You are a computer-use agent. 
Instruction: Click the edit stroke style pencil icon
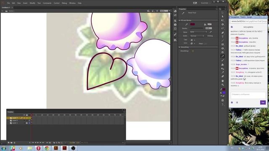[211, 32]
